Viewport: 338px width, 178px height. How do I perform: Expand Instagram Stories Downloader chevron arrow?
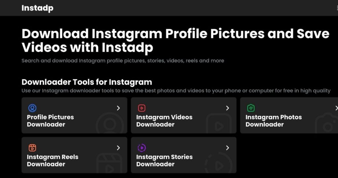pyautogui.click(x=227, y=148)
